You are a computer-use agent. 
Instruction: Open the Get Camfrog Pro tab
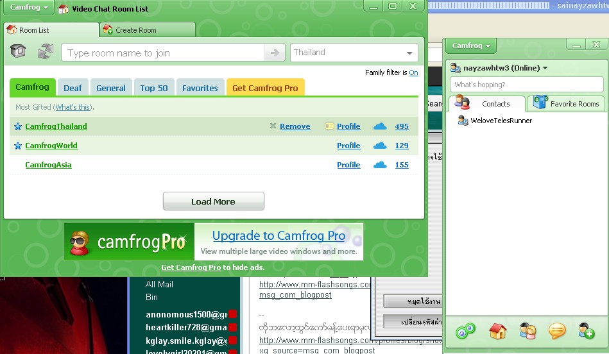point(265,88)
